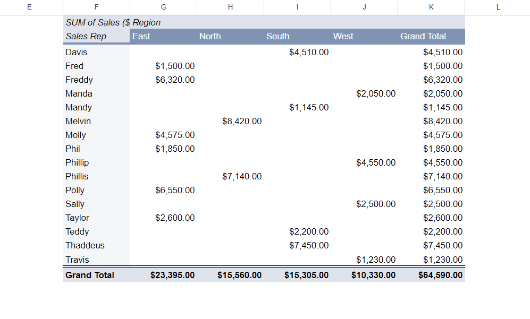Select Phillis's Grand Total column value
530x319 pixels.
(431, 177)
